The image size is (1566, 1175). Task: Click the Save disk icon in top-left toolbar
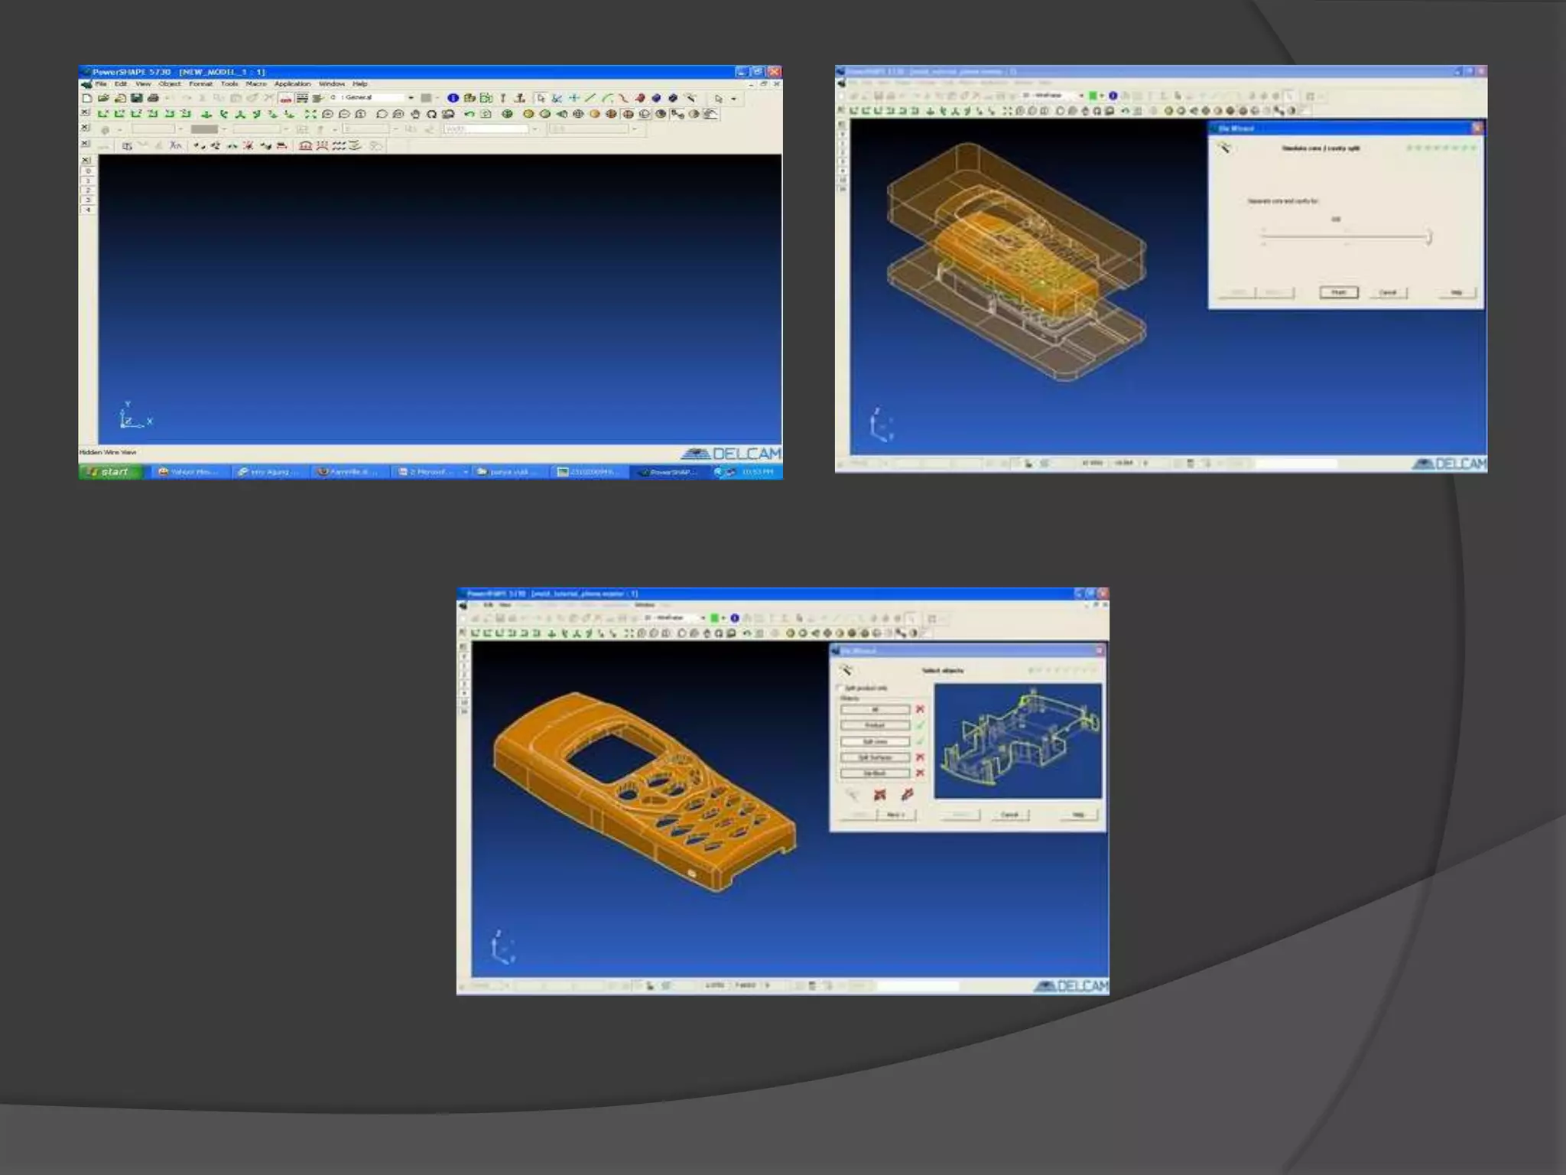[x=136, y=98]
